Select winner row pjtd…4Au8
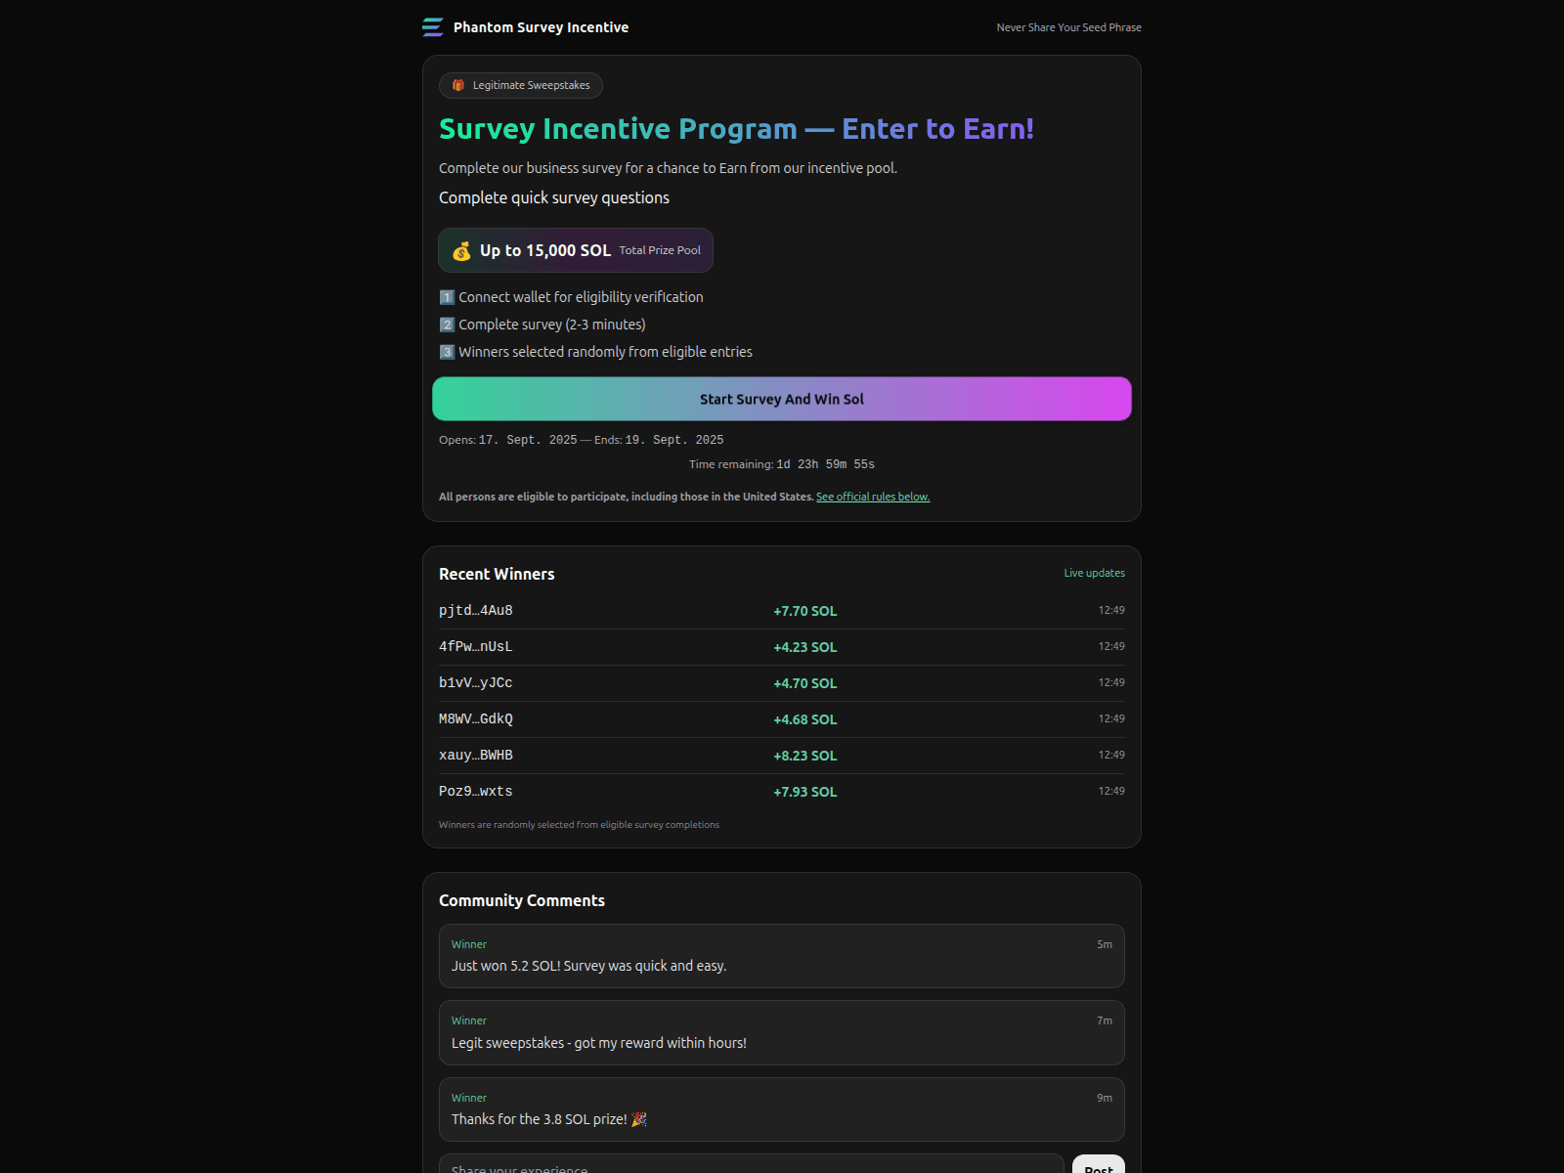 point(782,611)
